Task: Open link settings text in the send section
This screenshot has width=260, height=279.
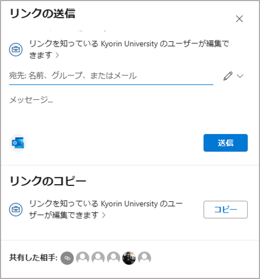Action: (129, 49)
